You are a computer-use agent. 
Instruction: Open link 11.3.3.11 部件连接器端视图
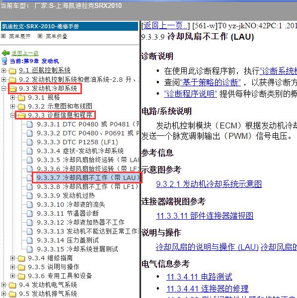(x=205, y=216)
